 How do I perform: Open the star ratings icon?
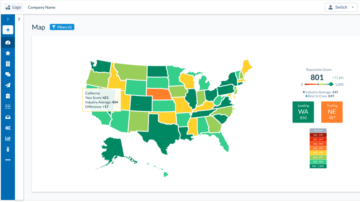[x=8, y=53]
